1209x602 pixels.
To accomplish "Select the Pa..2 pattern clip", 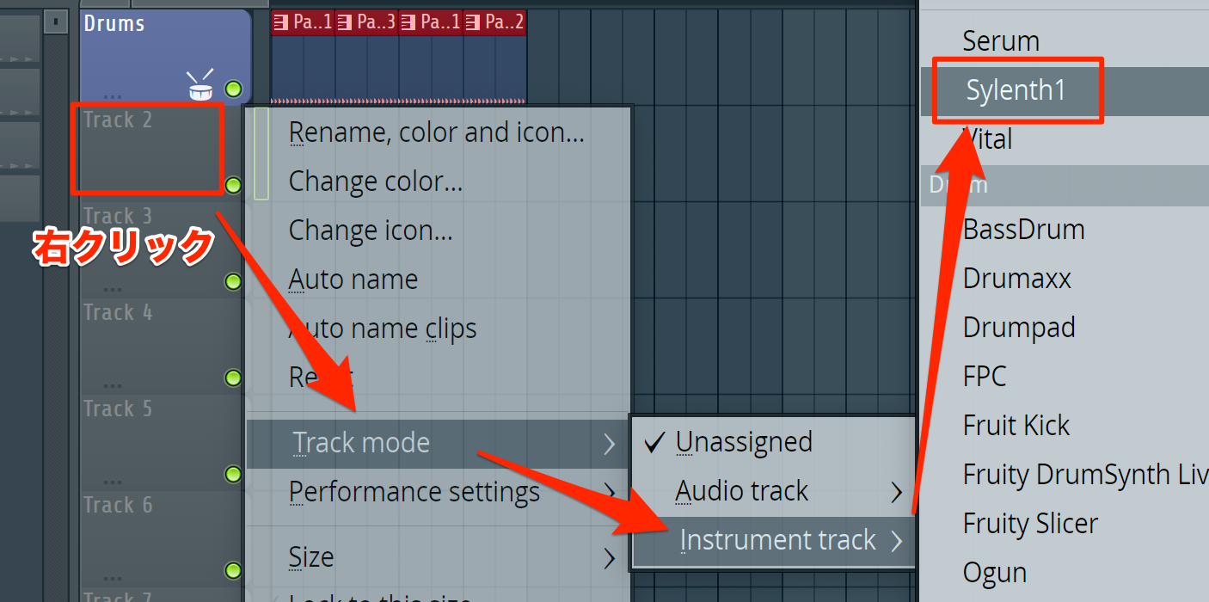I will (x=494, y=22).
